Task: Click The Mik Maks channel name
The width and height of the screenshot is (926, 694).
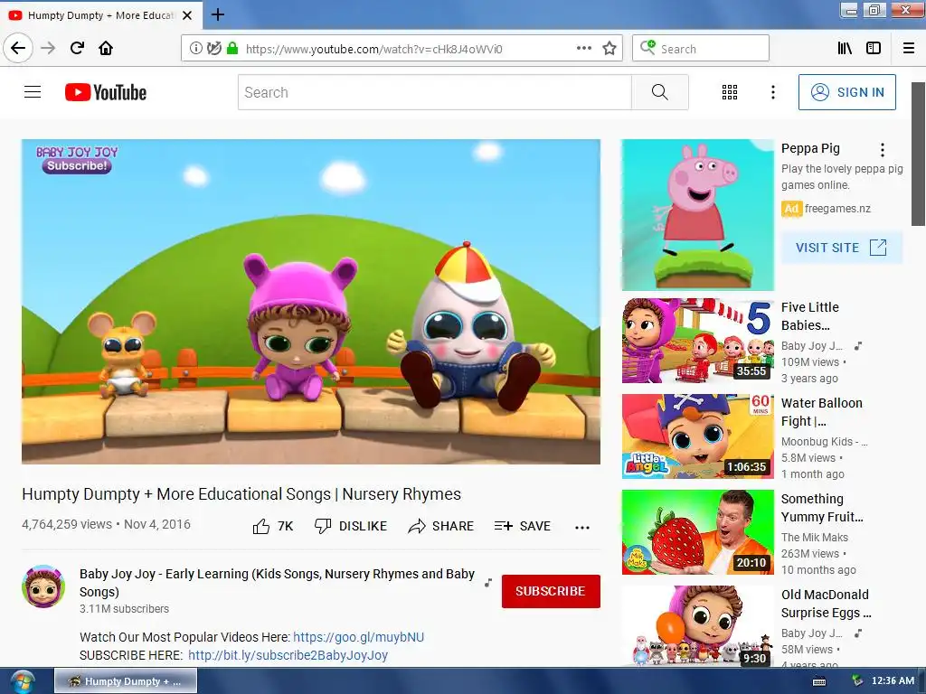Action: (815, 537)
